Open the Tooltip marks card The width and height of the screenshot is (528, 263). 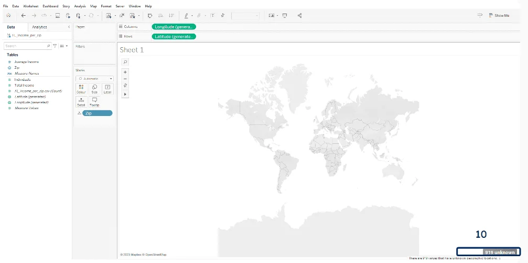94,102
